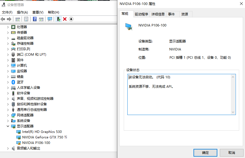Click the device status scrollbar down arrow
The image size is (245, 158).
point(233,112)
